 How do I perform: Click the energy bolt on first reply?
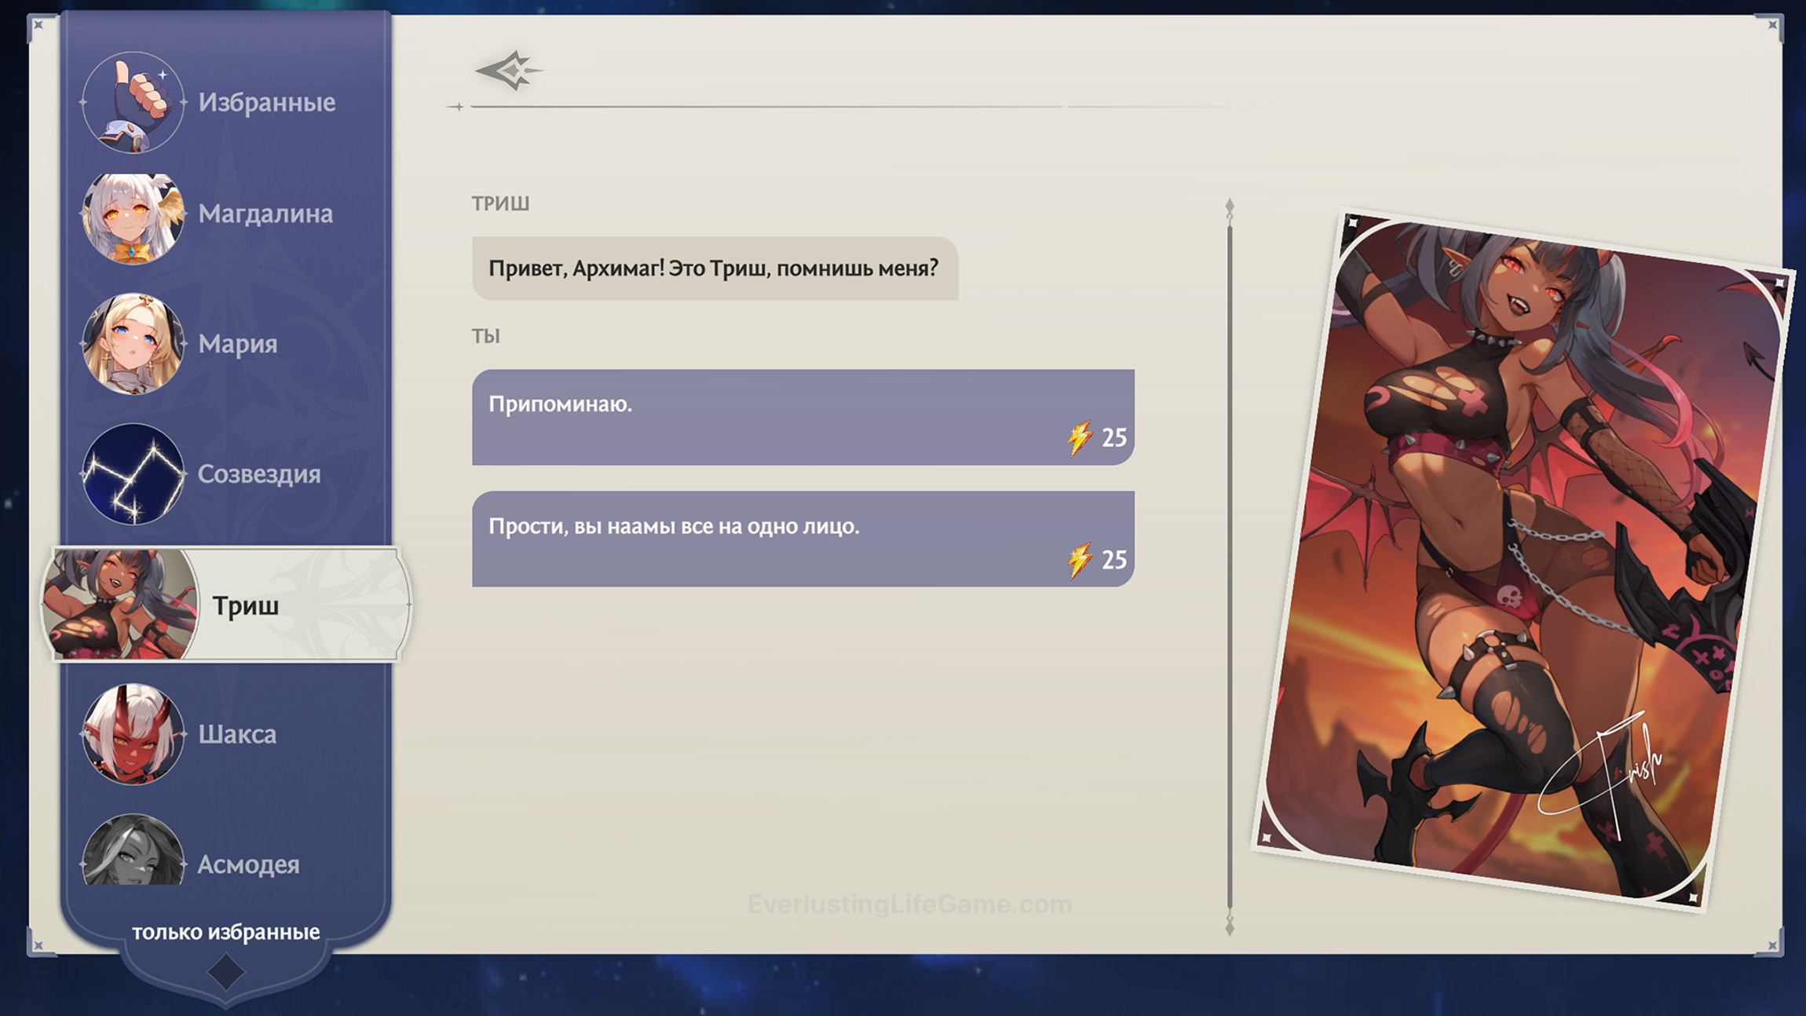coord(1080,437)
